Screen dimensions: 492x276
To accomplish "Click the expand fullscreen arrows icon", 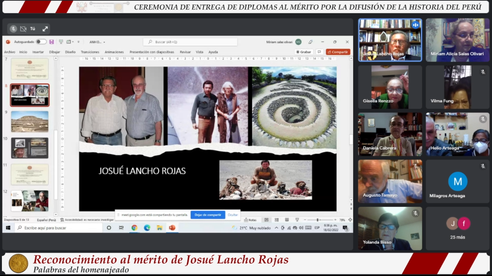I will (45, 29).
